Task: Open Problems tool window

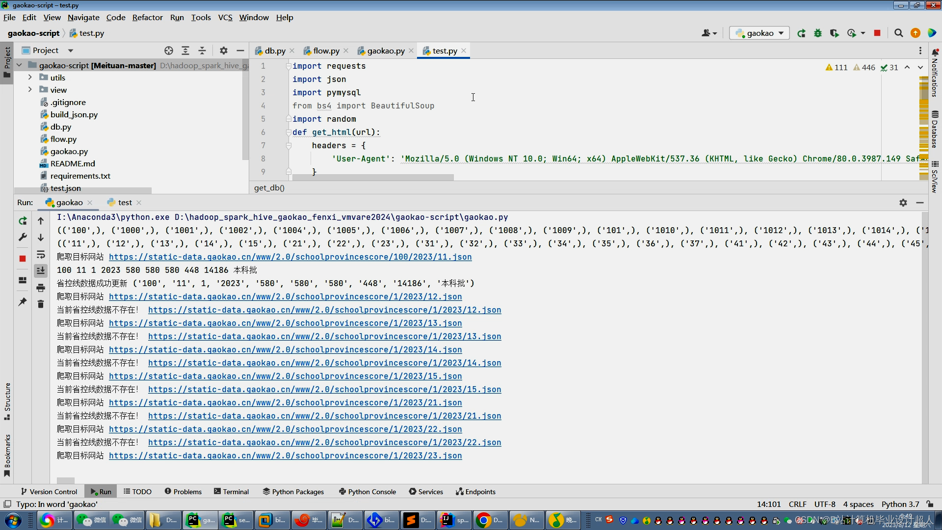Action: click(x=183, y=492)
